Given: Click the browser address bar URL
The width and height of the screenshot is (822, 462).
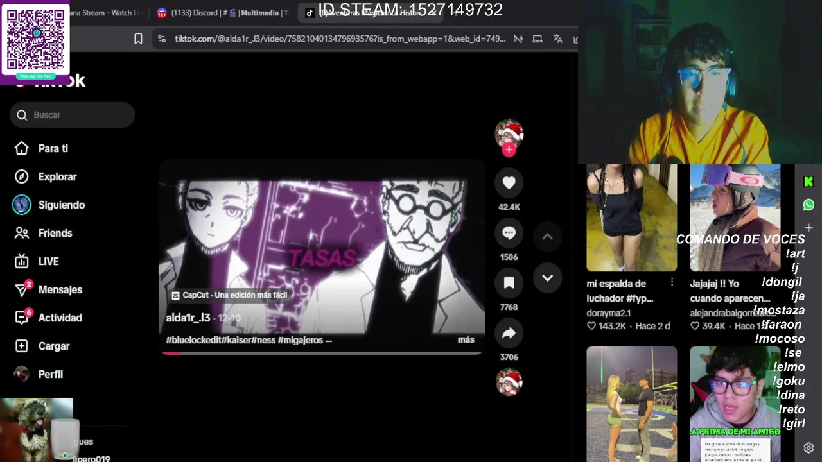Looking at the screenshot, I should point(340,39).
